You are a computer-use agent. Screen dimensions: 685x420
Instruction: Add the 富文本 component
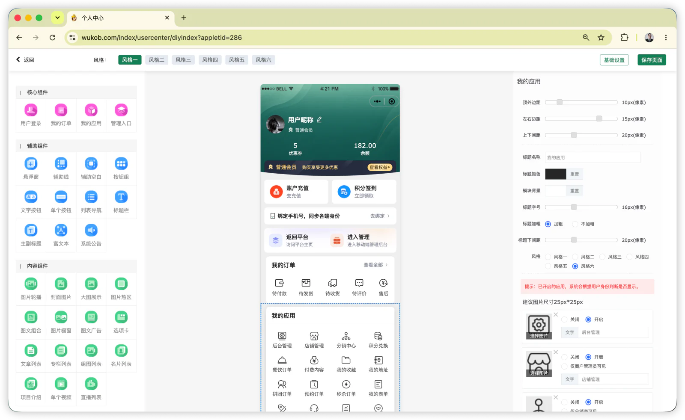pyautogui.click(x=61, y=235)
